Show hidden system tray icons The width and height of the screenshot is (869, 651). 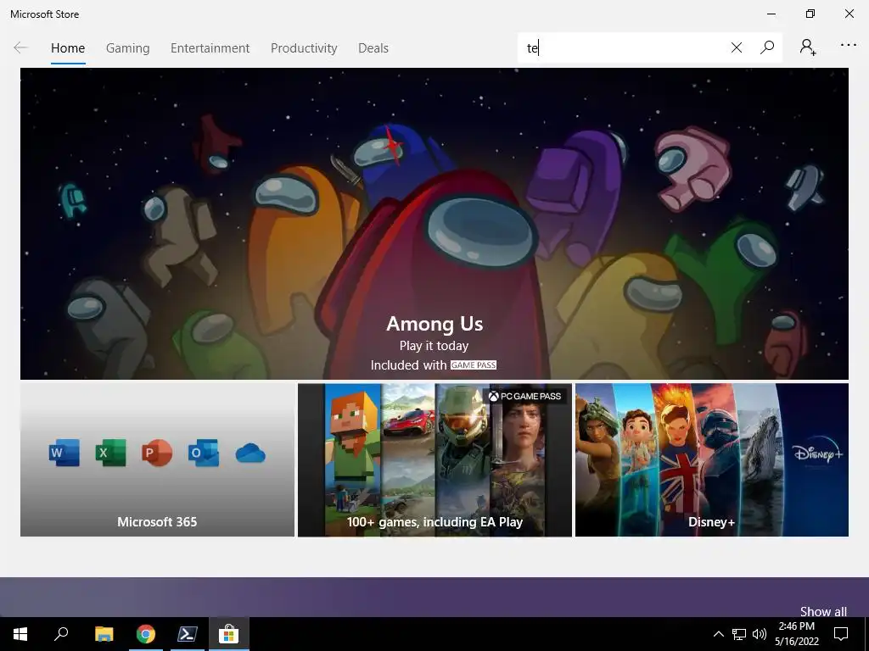point(718,634)
